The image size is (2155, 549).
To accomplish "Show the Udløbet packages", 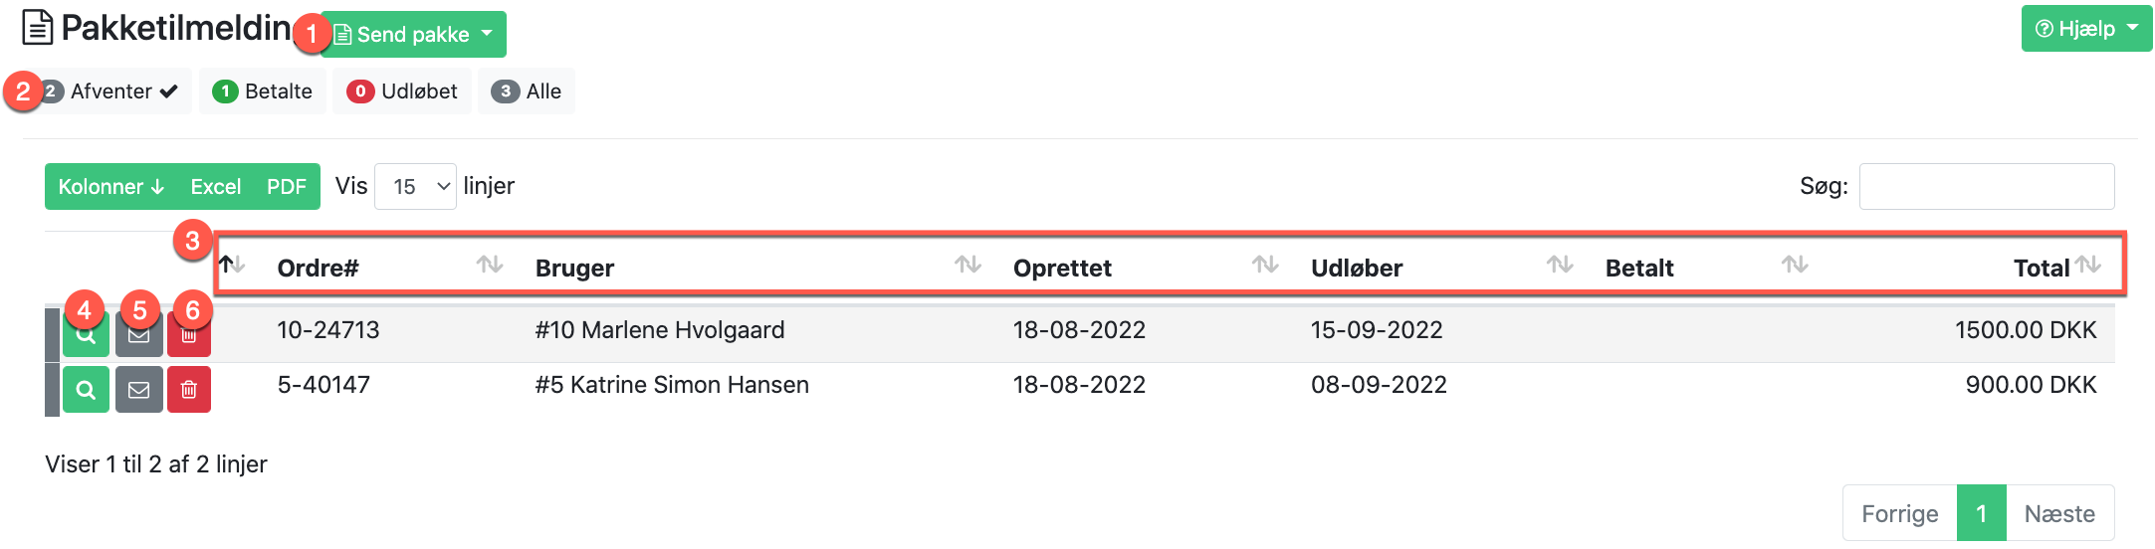I will point(402,91).
